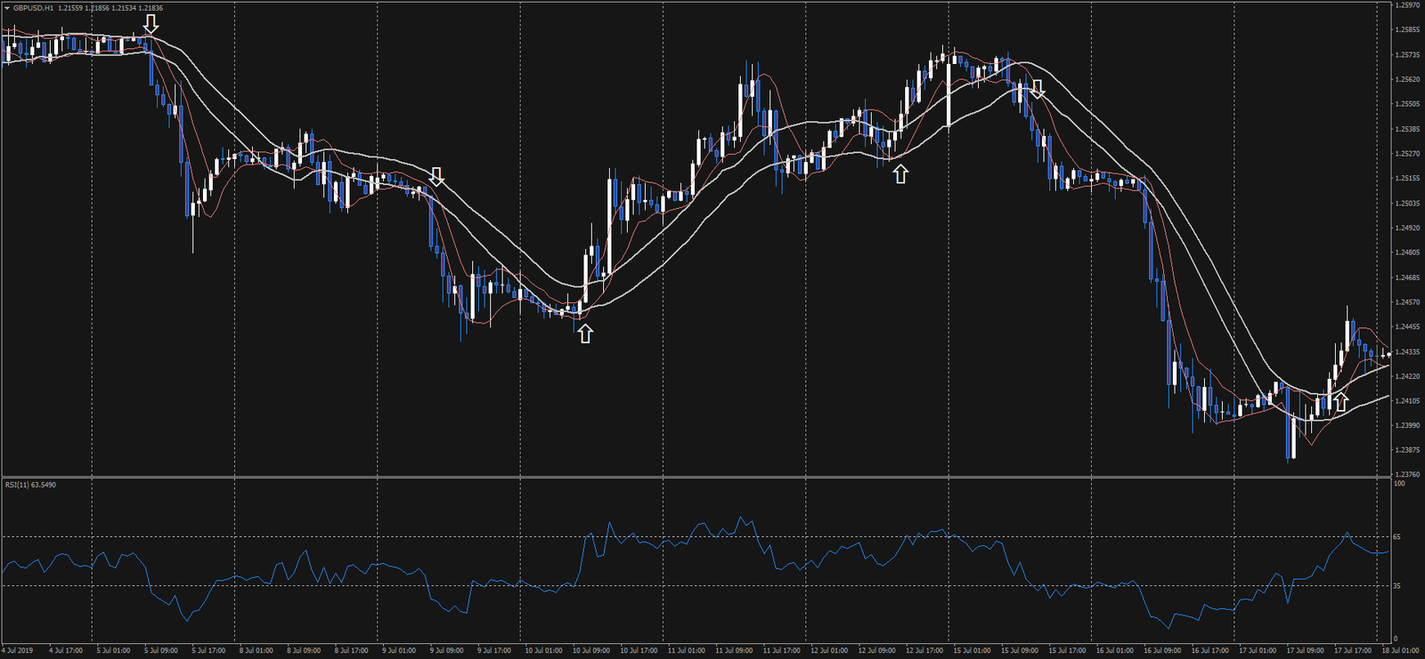Click the RSI scale 100 label

pos(1399,484)
